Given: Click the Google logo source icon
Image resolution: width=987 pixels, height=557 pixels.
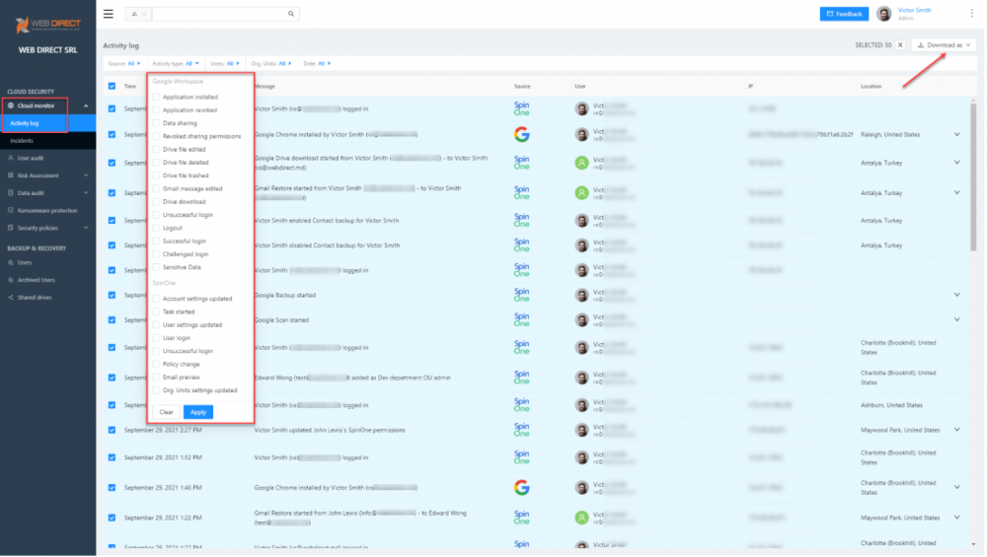Looking at the screenshot, I should 521,134.
